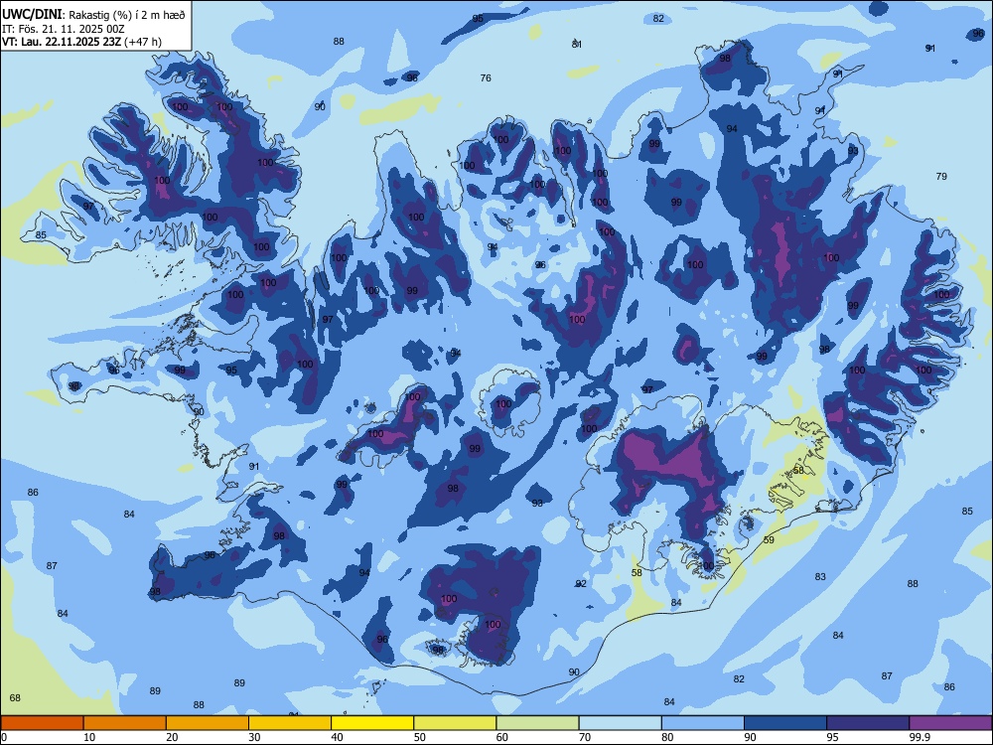Click the medium blue 80–90 legend swatch
Screen dimensions: 993x745
point(703,723)
